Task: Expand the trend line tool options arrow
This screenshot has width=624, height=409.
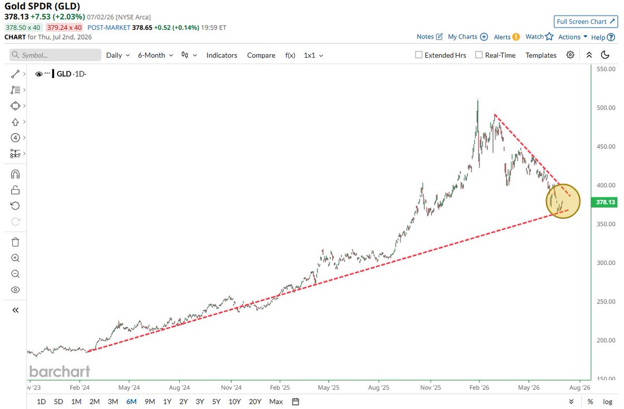Action: pos(24,74)
